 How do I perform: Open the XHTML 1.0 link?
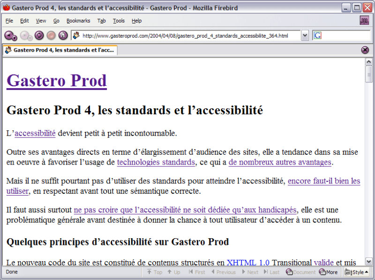(248, 263)
